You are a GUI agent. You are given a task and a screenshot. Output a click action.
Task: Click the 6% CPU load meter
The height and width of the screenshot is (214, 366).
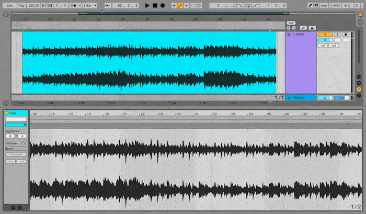tap(347, 5)
